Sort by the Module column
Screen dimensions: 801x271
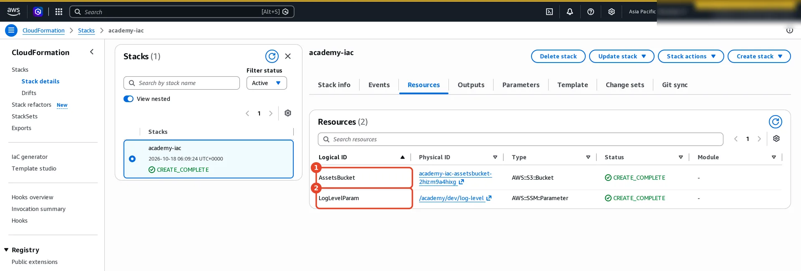pos(774,157)
